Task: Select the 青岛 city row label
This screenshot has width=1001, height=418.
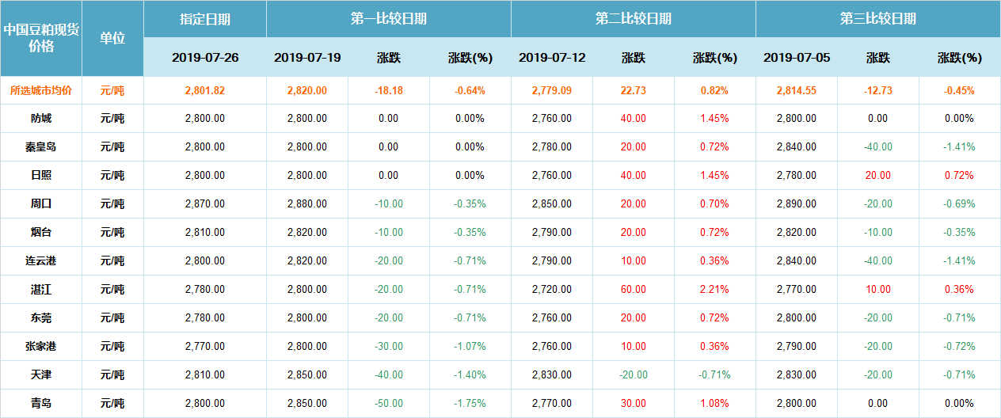Action: (x=41, y=403)
